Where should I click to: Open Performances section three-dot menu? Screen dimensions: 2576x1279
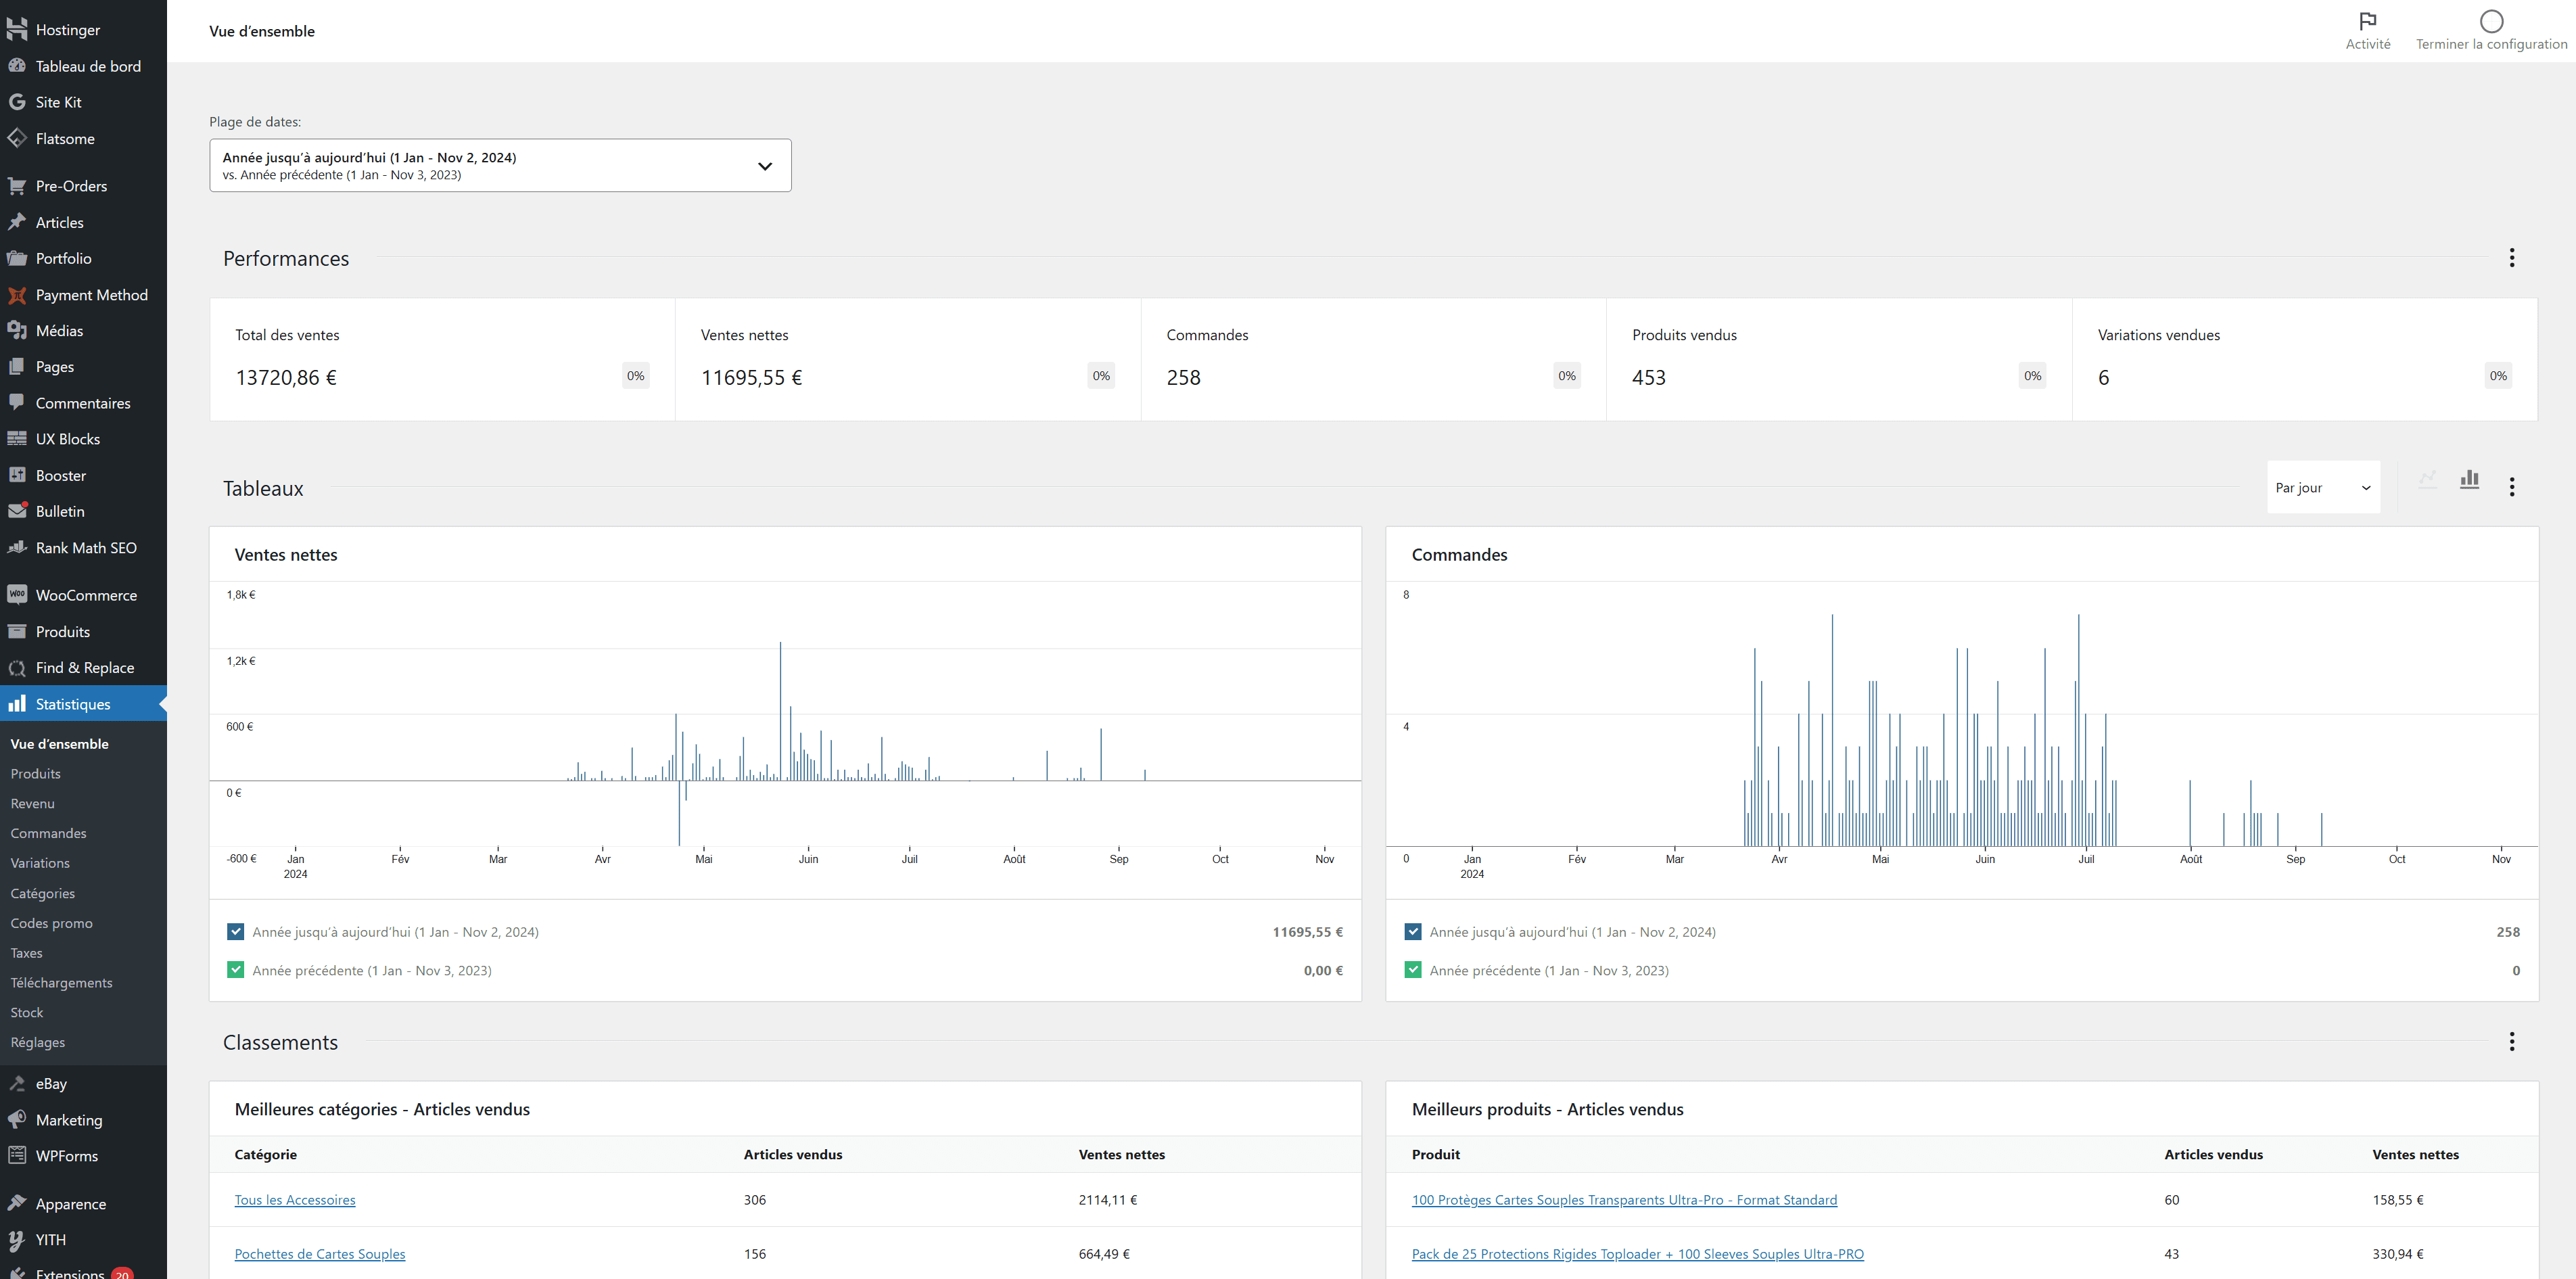click(x=2511, y=258)
